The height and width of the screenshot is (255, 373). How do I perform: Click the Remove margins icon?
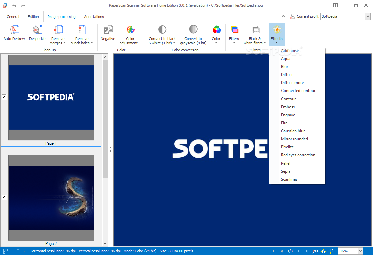[58, 30]
